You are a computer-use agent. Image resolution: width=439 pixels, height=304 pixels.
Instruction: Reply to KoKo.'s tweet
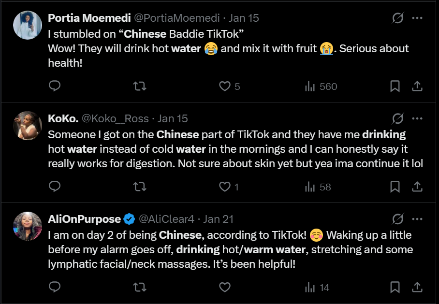tap(55, 187)
